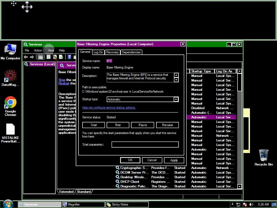Screen dimensions: 277x208
Task: Open the View menu in Services
Action: click(x=51, y=50)
